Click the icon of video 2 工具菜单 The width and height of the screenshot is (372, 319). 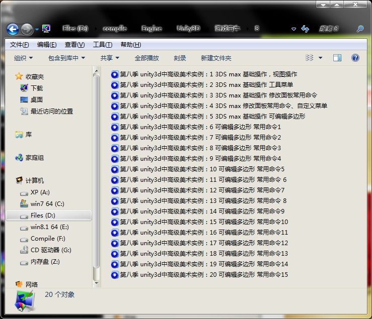click(x=115, y=85)
